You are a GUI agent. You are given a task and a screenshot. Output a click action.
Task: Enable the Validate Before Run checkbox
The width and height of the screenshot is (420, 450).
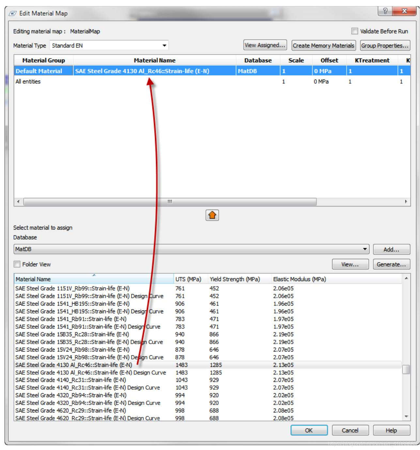(x=354, y=31)
